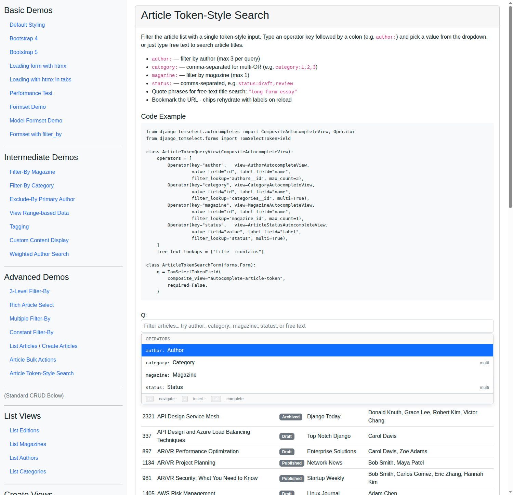Open View Range-based Data demo

(x=39, y=213)
